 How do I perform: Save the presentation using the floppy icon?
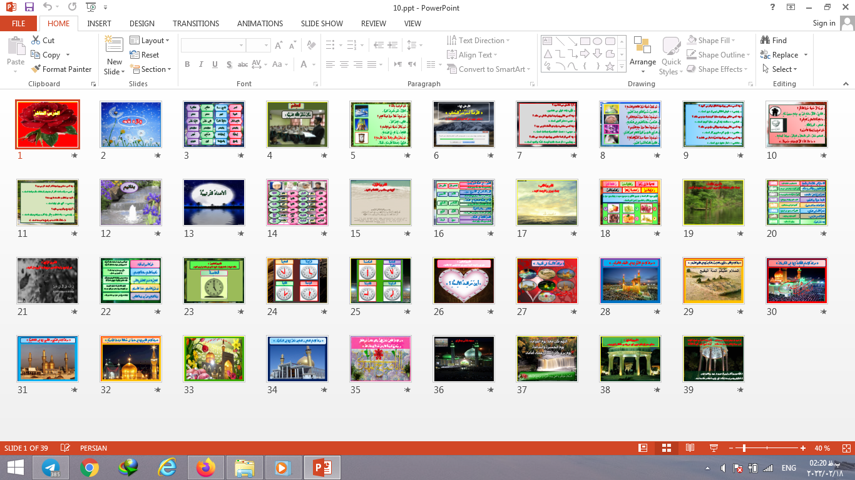(29, 7)
